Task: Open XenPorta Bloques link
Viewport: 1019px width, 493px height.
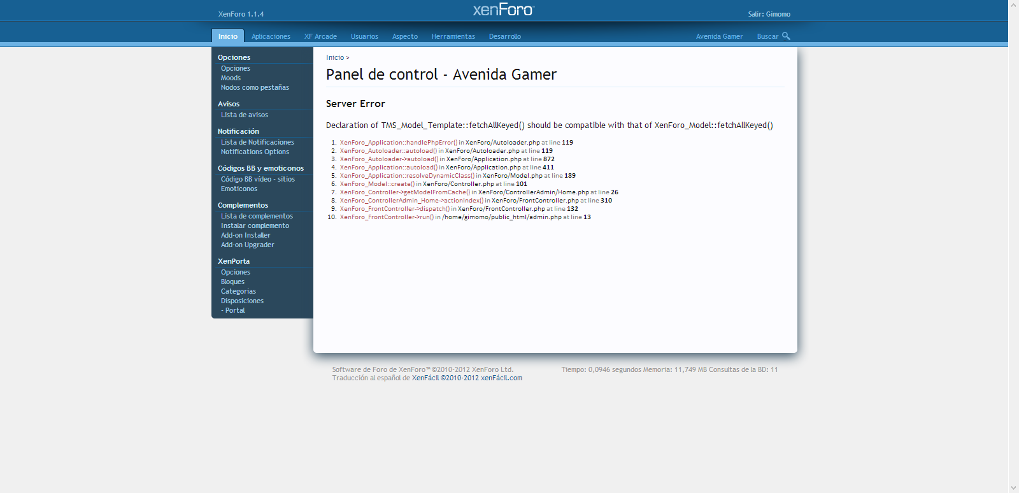Action: point(232,282)
